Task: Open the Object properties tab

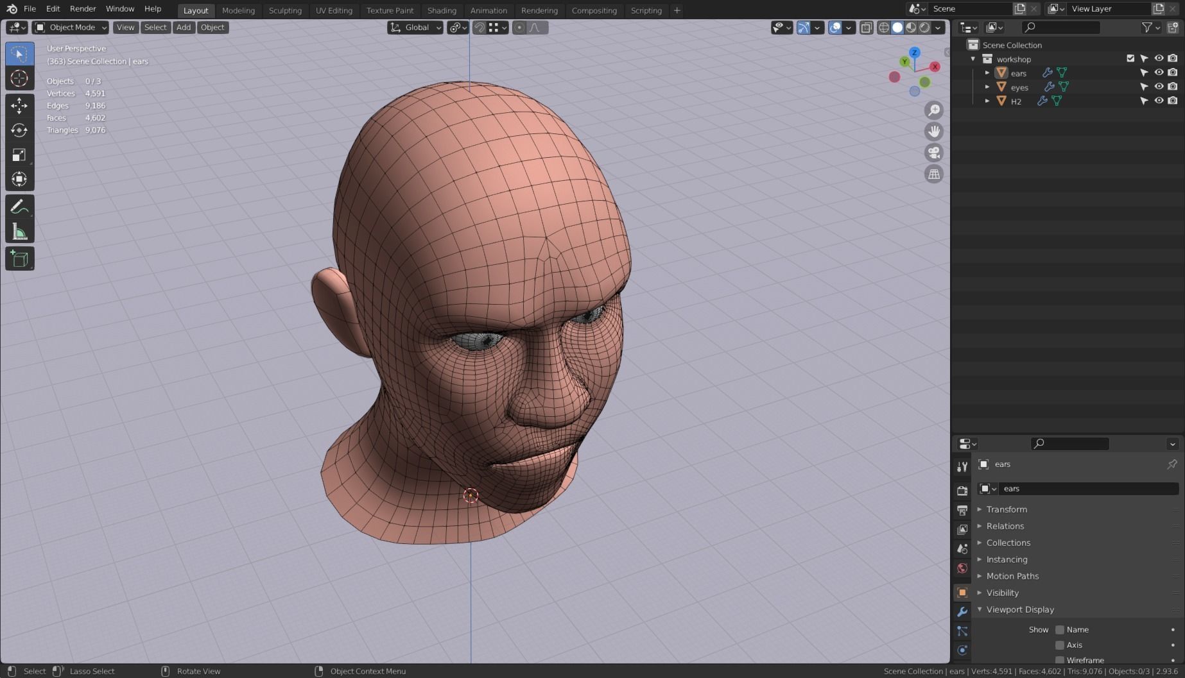Action: tap(962, 593)
